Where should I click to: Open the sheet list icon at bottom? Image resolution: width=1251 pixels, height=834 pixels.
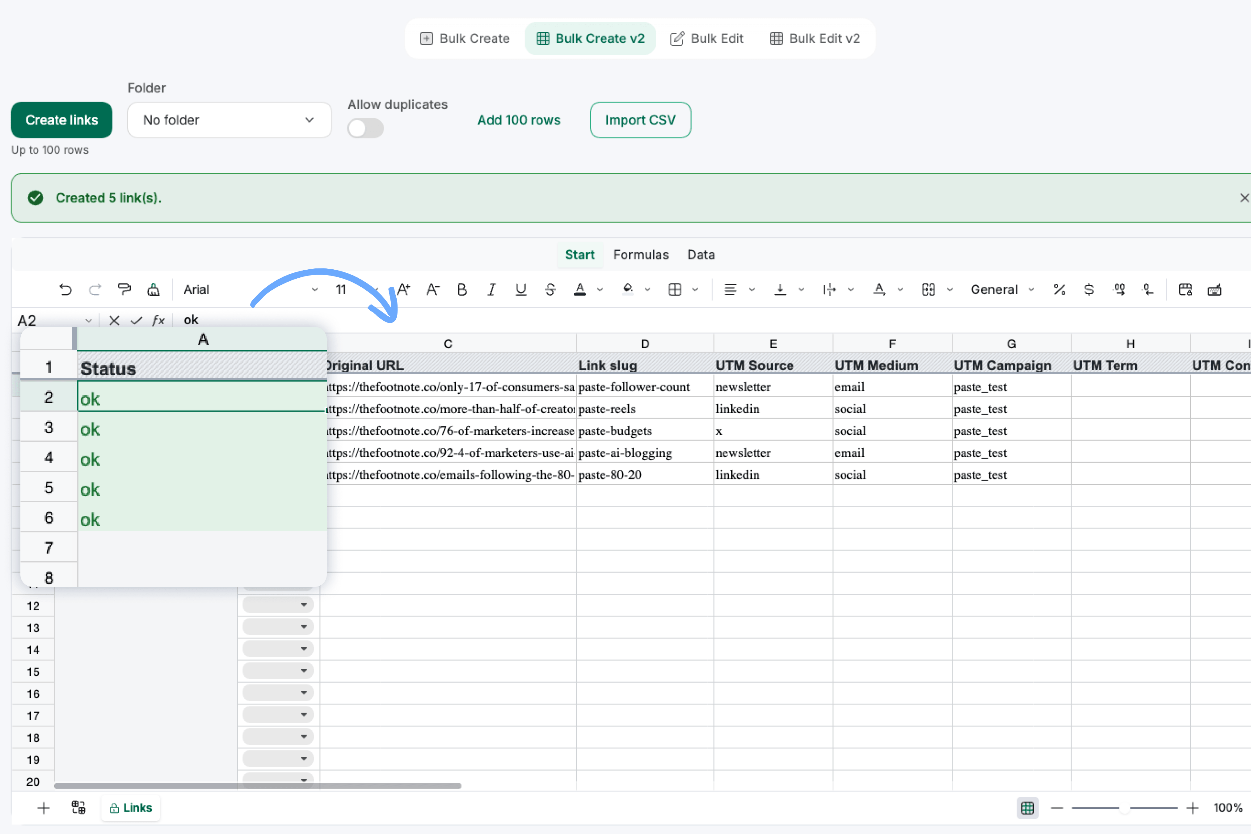[78, 807]
